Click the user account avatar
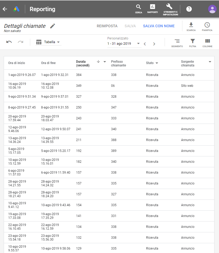The width and height of the screenshot is (219, 253). (212, 9)
